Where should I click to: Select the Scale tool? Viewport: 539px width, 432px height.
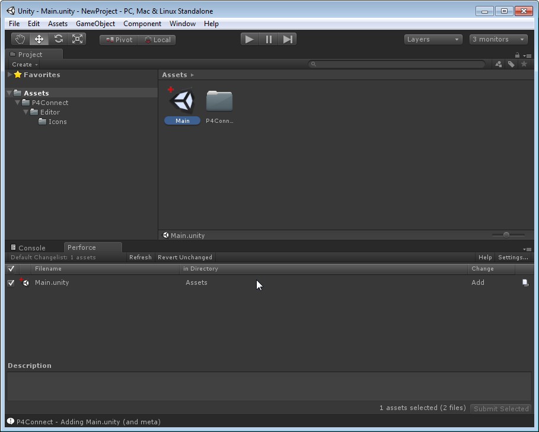(x=77, y=39)
